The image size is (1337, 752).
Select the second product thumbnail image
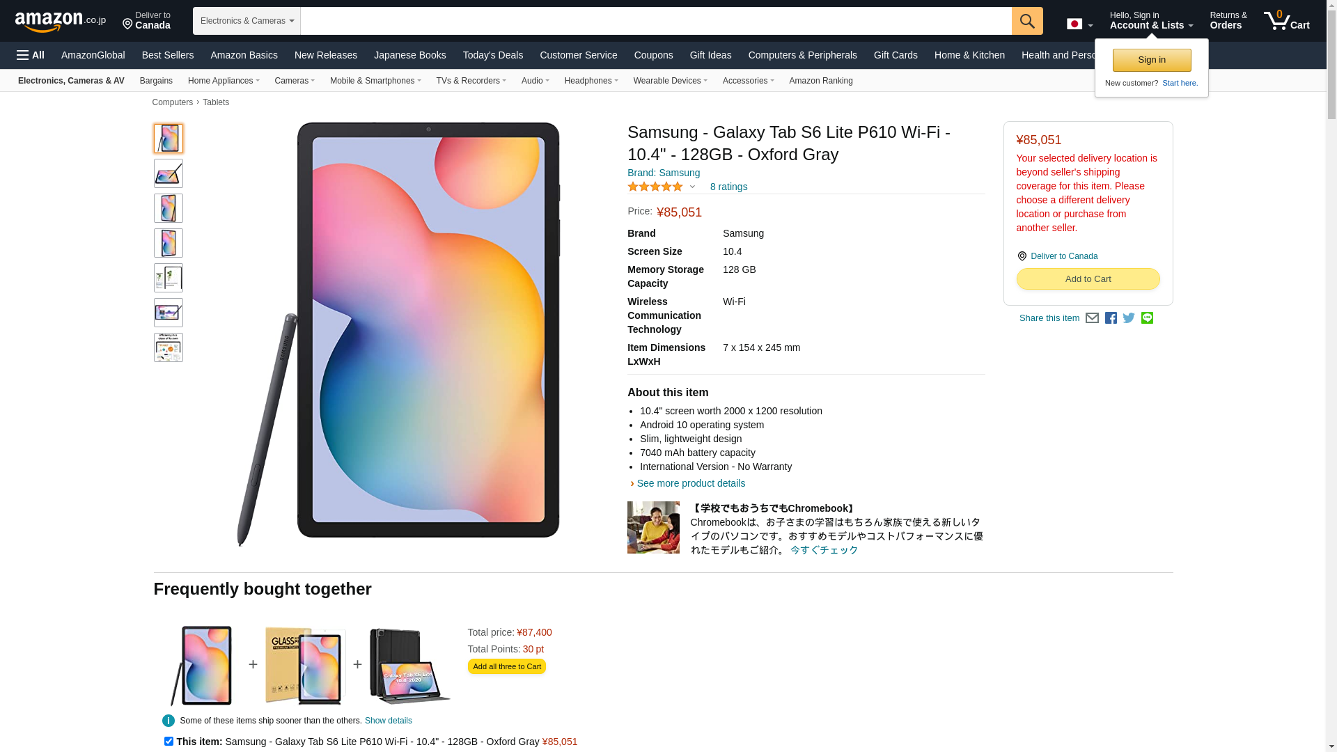169,173
